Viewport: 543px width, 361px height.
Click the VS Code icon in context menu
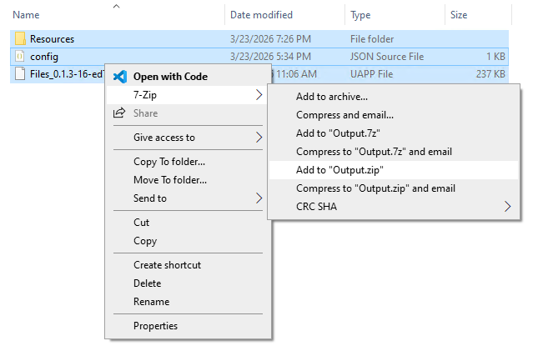tap(119, 77)
